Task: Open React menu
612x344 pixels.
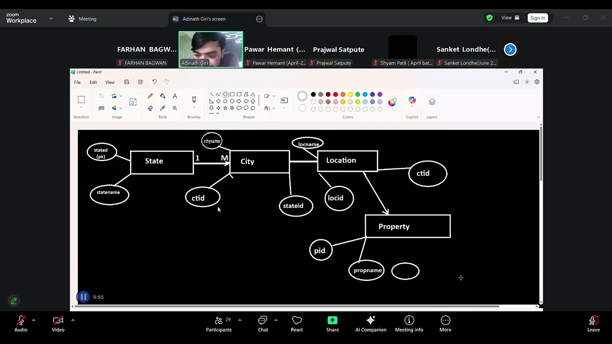Action: point(297,323)
